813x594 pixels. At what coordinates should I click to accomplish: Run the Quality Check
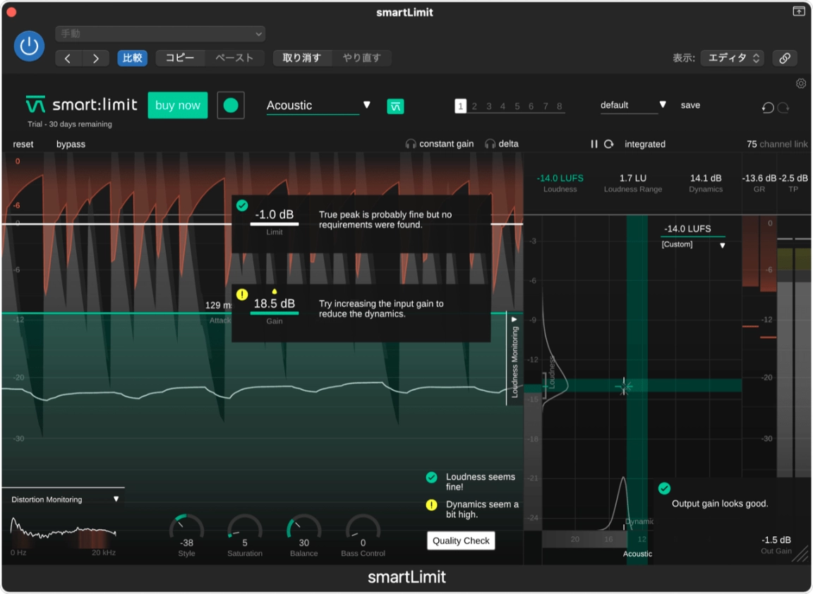coord(460,540)
